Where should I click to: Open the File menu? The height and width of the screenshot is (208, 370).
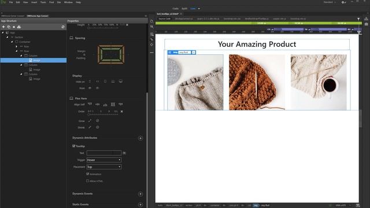click(11, 2)
